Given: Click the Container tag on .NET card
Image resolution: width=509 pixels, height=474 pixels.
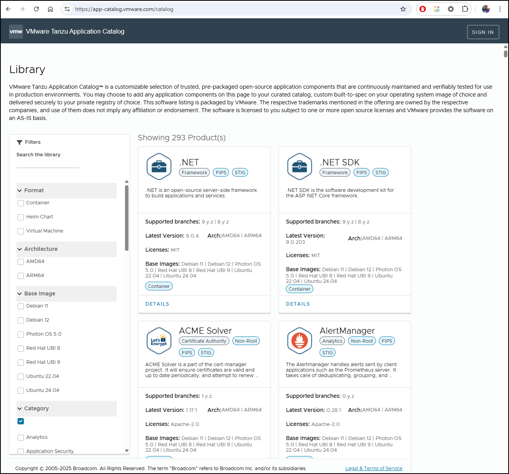Looking at the screenshot, I should (159, 286).
